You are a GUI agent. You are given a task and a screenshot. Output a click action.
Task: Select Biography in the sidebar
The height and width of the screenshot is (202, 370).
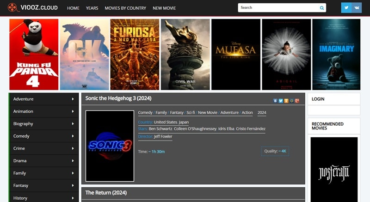pyautogui.click(x=23, y=124)
